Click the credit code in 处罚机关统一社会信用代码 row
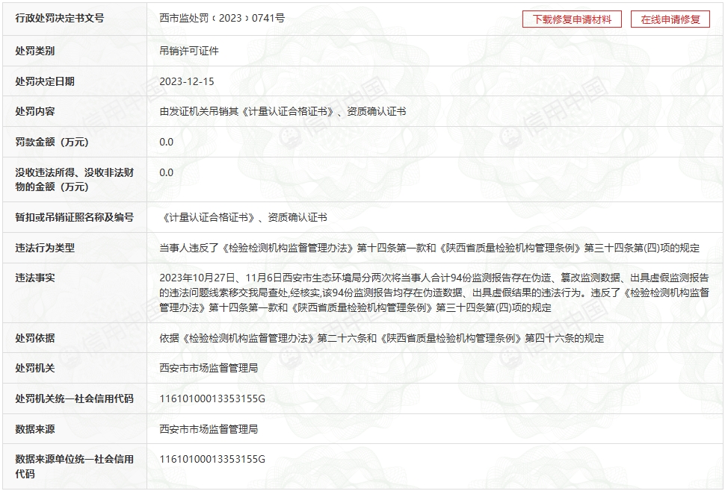The image size is (728, 494). [x=212, y=398]
